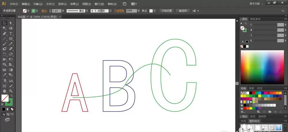Select the Paintbrush tool
The image size is (288, 132).
pos(5,44)
